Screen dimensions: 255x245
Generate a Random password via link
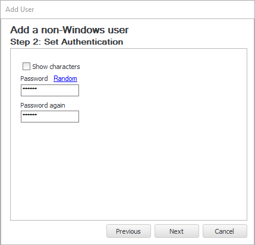[65, 78]
